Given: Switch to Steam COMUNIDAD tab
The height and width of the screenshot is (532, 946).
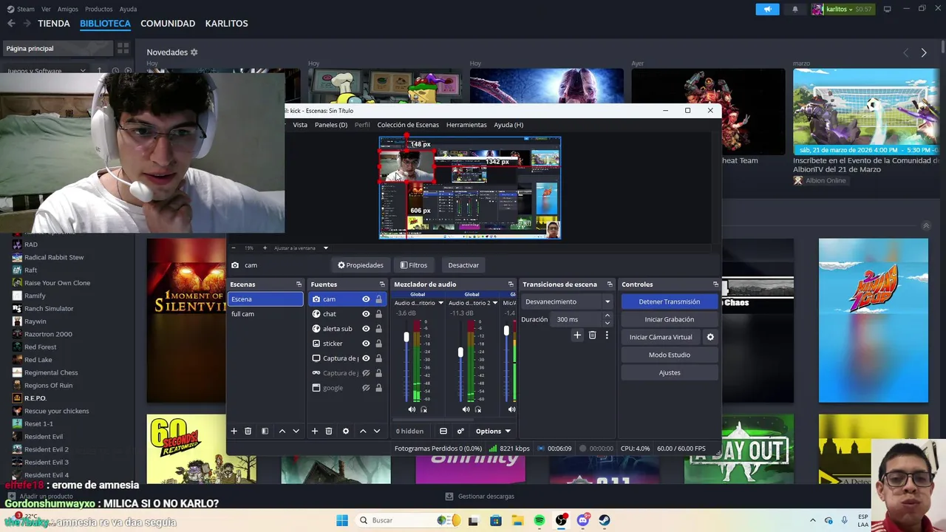Looking at the screenshot, I should tap(168, 24).
